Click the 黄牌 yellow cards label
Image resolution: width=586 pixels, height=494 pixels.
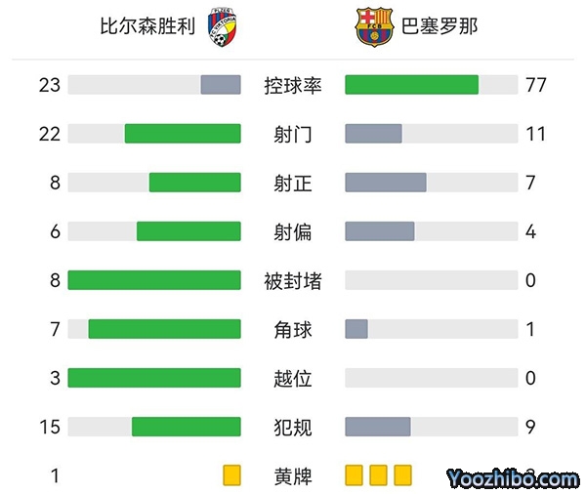pyautogui.click(x=293, y=475)
